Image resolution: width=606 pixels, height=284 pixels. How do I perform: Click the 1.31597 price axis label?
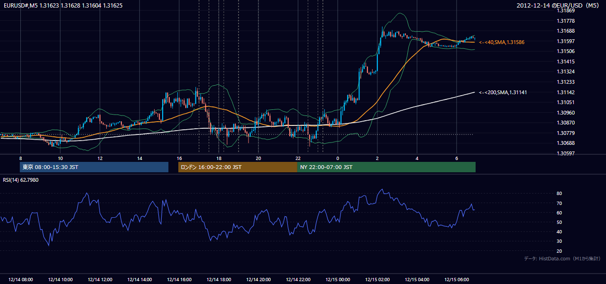click(x=566, y=41)
